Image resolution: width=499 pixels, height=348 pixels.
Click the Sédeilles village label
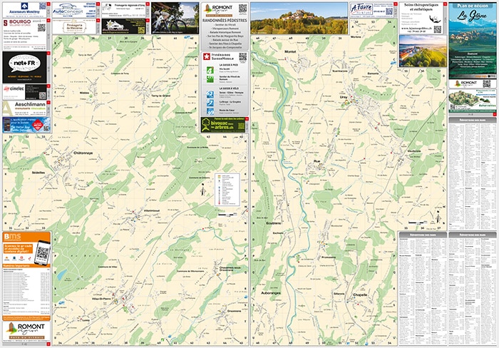tap(38, 173)
